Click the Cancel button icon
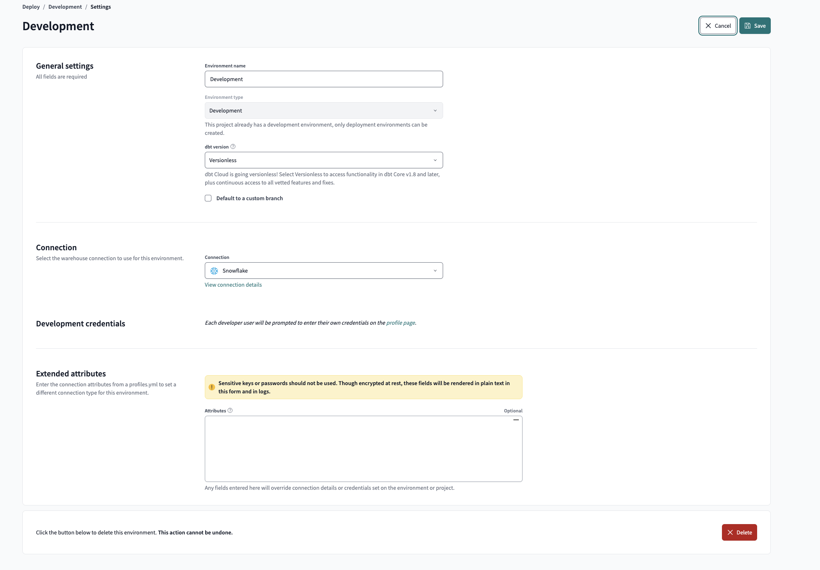 pos(708,26)
